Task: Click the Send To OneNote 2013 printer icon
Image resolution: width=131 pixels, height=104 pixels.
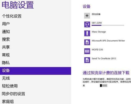Action: [x=87, y=60]
